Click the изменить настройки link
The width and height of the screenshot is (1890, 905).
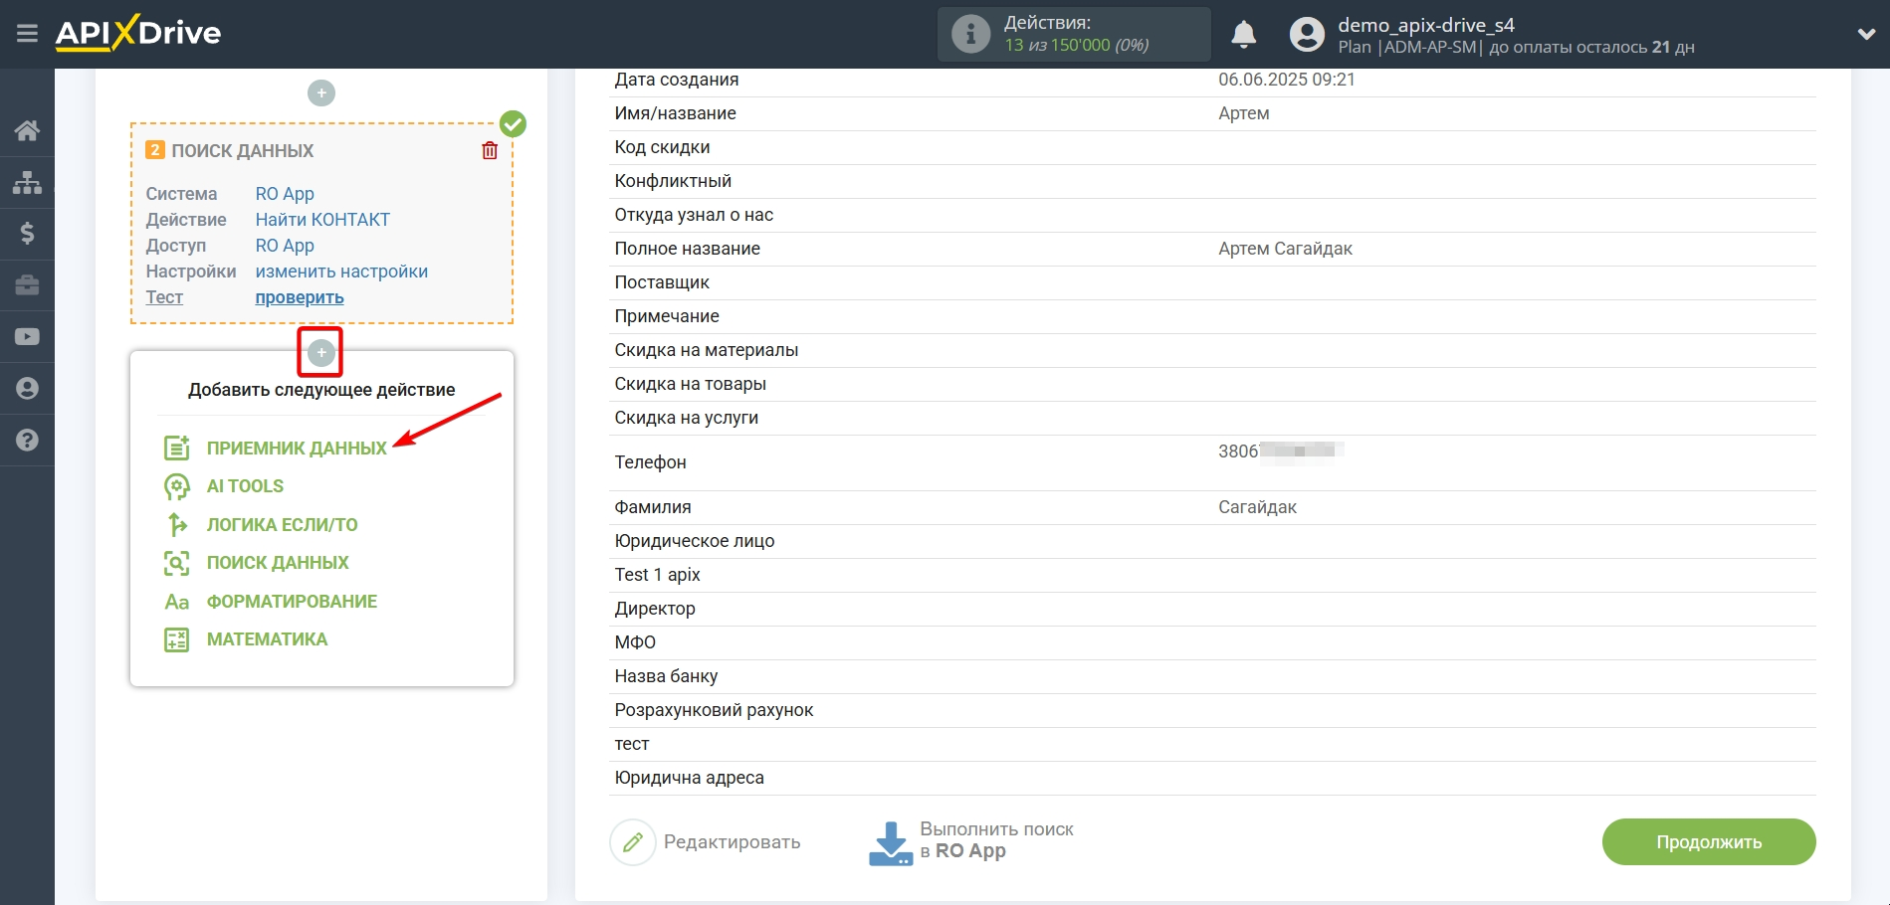[341, 271]
